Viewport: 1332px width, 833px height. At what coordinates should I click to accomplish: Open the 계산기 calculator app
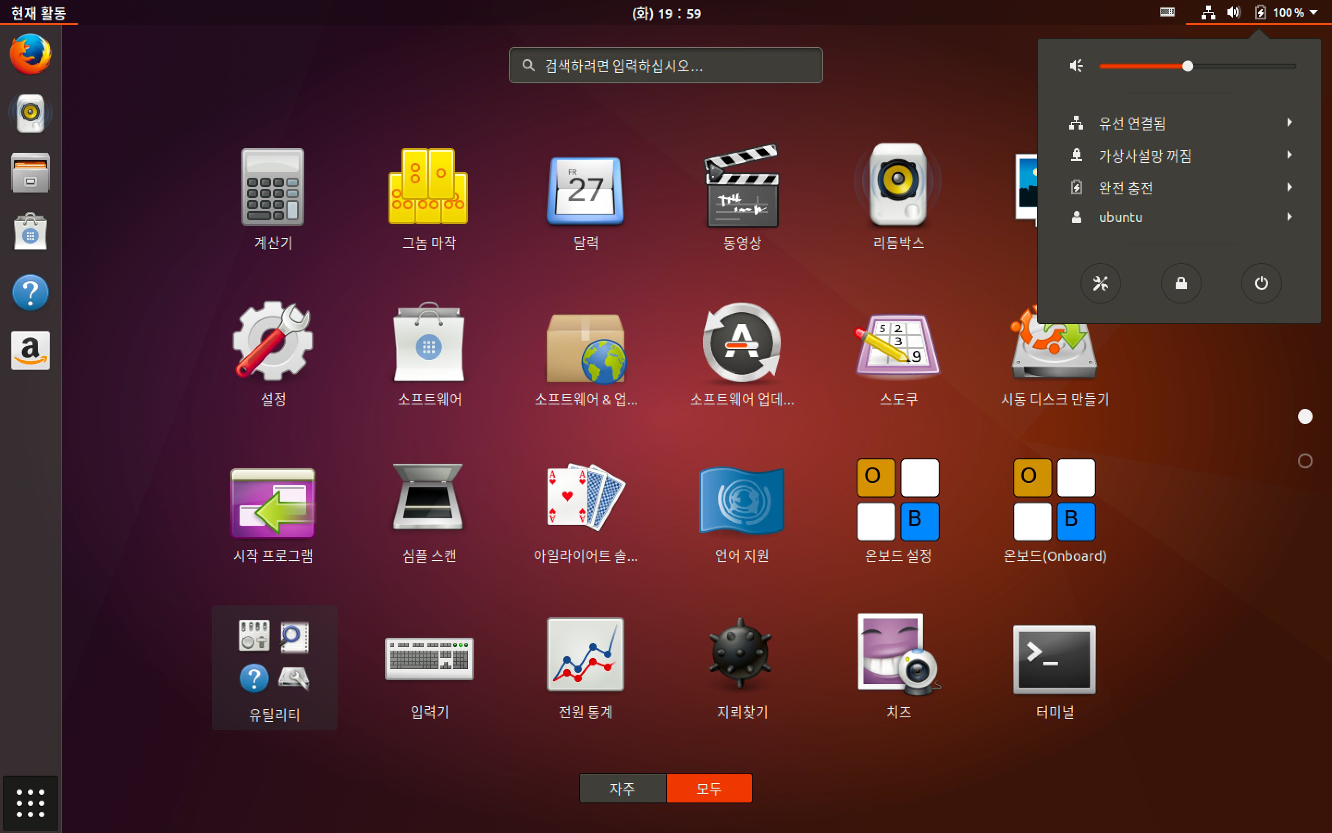point(273,199)
